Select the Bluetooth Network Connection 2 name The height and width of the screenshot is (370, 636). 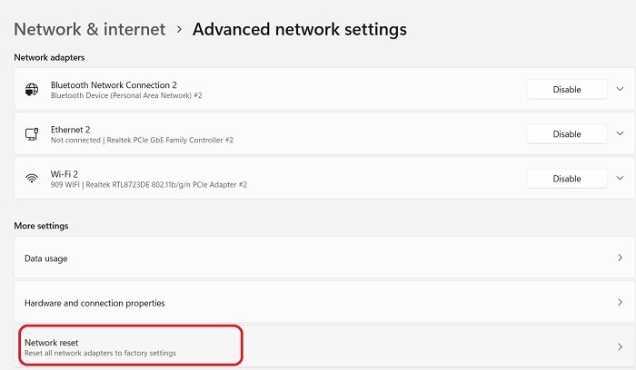(x=114, y=84)
